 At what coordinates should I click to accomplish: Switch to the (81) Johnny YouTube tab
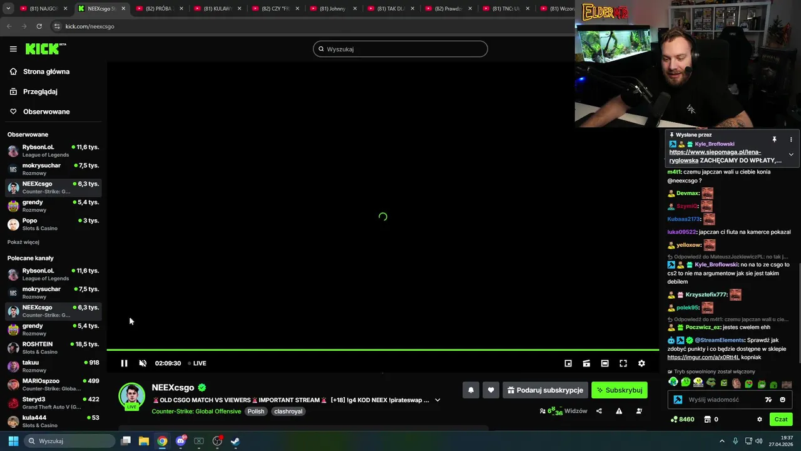click(x=334, y=9)
